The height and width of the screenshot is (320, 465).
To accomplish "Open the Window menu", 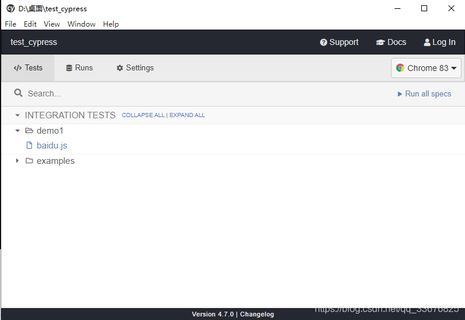I will [x=81, y=24].
